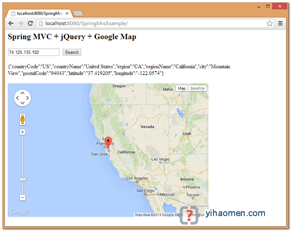This screenshot has height=231, width=291.
Task: Click the Idaho state label
Action: (168, 90)
